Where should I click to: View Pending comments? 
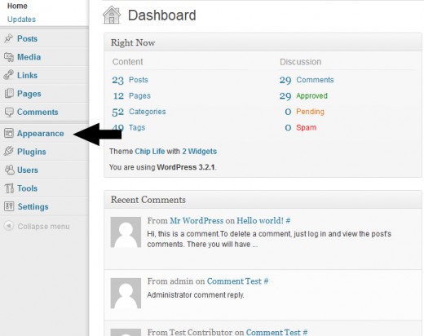(x=310, y=112)
